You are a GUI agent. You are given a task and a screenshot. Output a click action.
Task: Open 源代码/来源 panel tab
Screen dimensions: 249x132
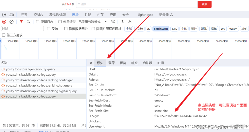click(58, 15)
